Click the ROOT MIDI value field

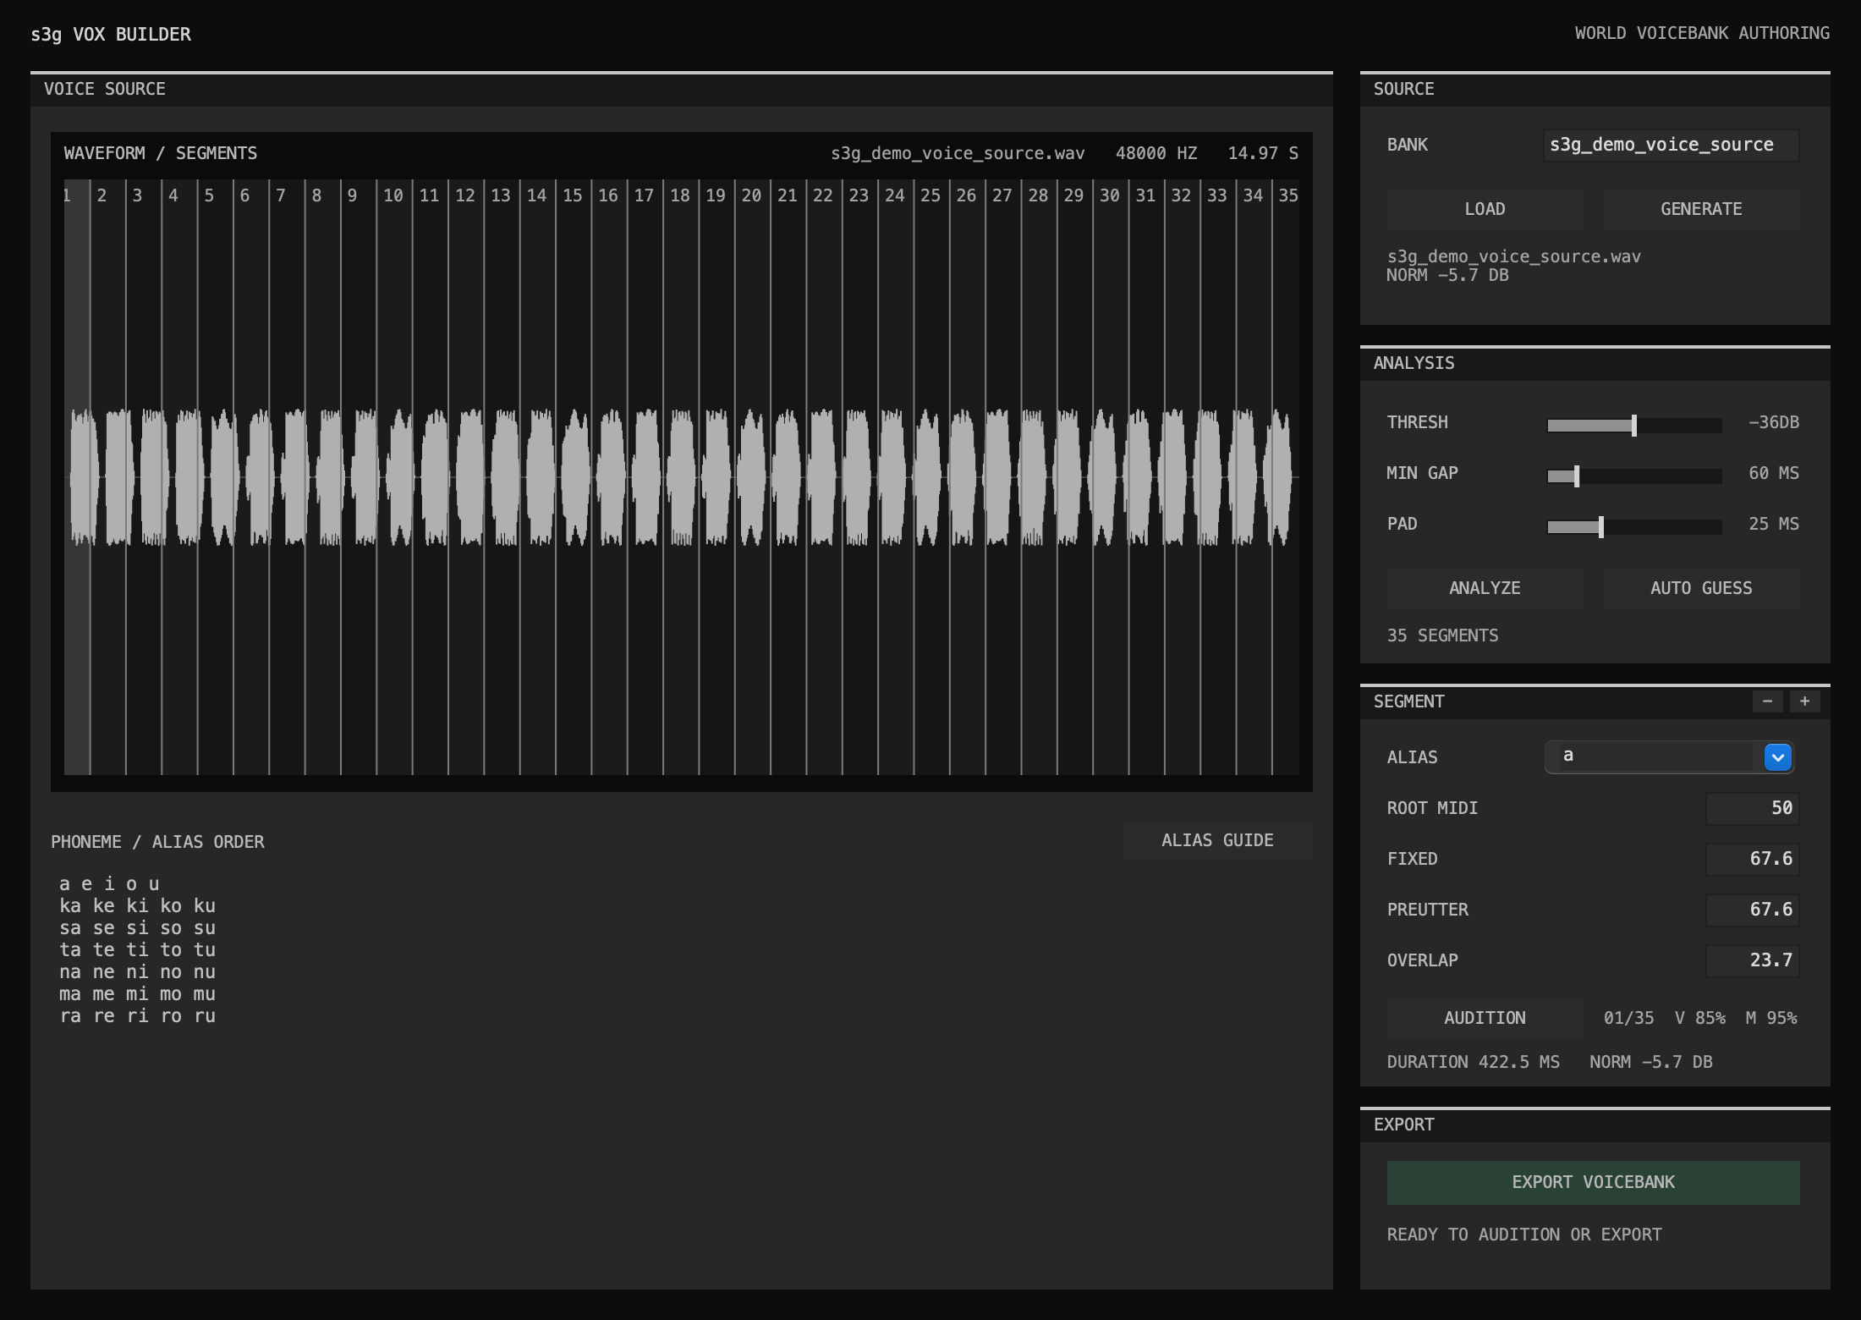(1753, 808)
